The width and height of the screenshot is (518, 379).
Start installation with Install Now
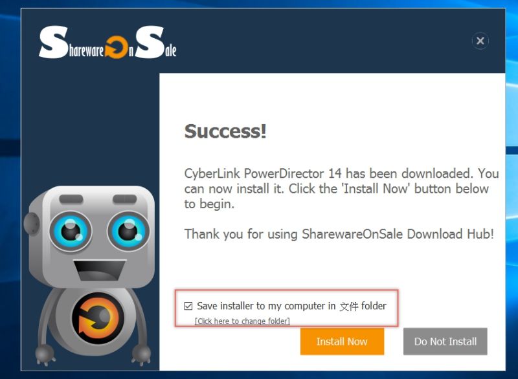(342, 341)
